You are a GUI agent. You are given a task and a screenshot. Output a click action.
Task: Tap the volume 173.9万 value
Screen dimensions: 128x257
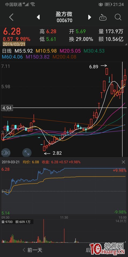(x=115, y=31)
